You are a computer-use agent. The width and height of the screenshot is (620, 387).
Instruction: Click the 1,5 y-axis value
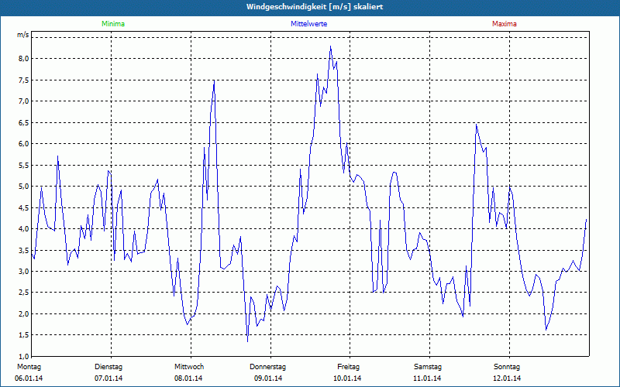(24, 335)
